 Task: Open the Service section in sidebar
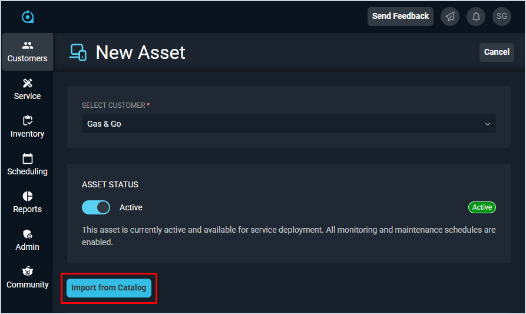[27, 90]
